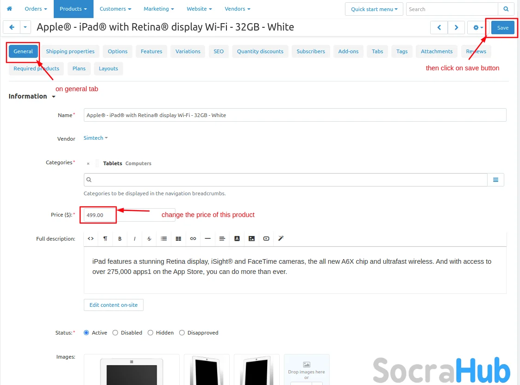Image resolution: width=520 pixels, height=385 pixels.
Task: Switch to the Shipping properties tab
Action: pos(70,51)
